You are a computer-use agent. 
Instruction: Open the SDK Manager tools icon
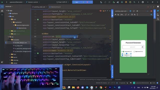[126, 2]
